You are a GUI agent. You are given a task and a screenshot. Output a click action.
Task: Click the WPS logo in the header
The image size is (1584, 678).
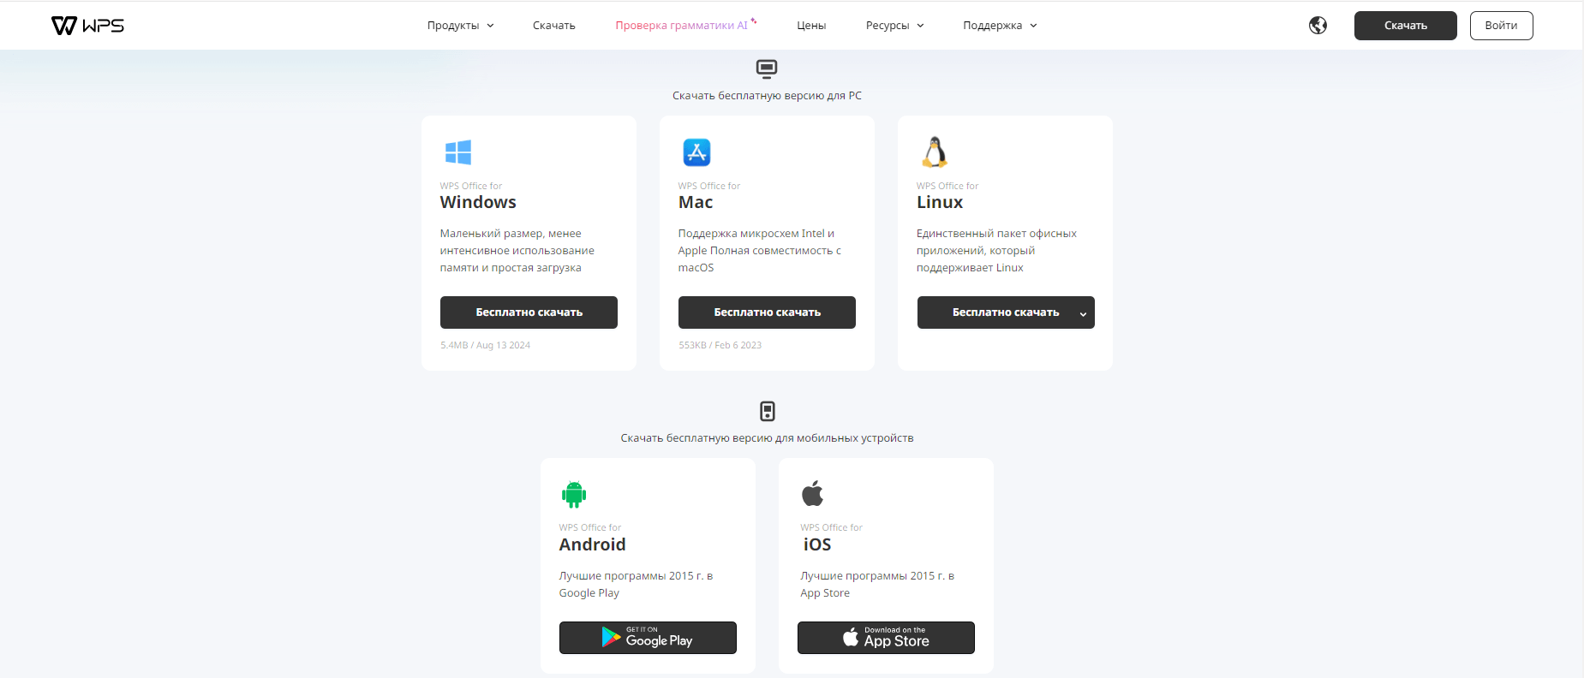87,26
